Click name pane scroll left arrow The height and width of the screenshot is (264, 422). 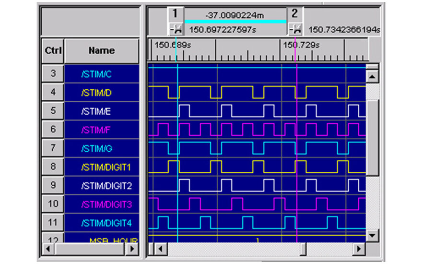(48, 249)
